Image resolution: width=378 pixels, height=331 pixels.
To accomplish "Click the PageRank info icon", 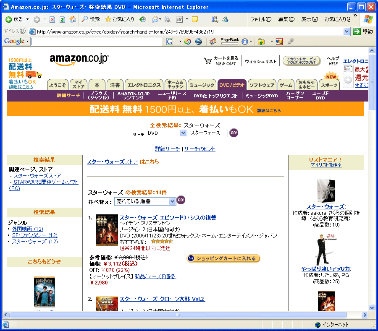I will pos(245,42).
